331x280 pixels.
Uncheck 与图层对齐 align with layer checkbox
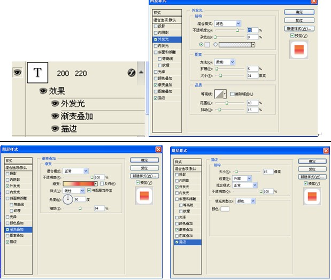89,190
